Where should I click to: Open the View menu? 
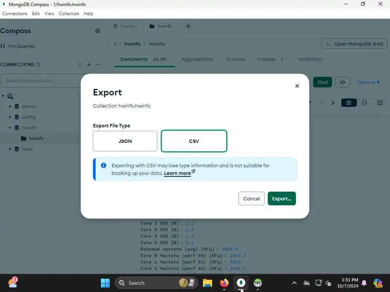point(49,14)
